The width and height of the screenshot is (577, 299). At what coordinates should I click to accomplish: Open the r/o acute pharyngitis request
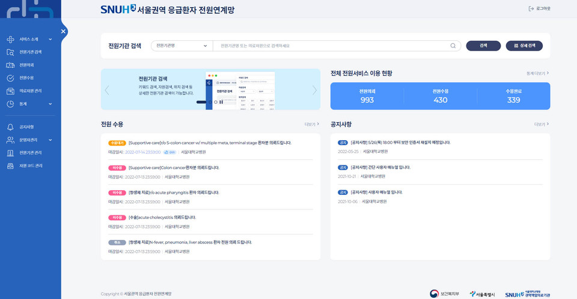click(x=174, y=193)
